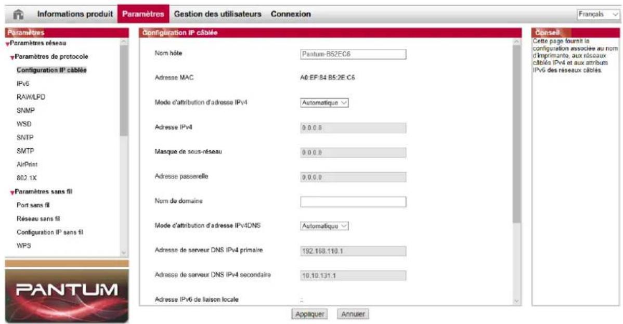The height and width of the screenshot is (324, 623).
Task: Collapse Paramètres de protocole node
Action: 12,57
